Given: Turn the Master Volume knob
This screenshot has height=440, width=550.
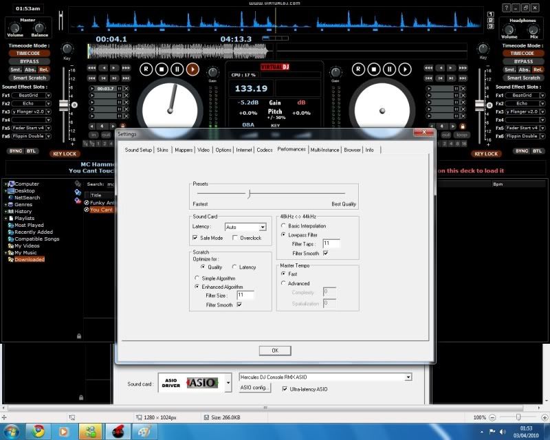Looking at the screenshot, I should [x=14, y=27].
